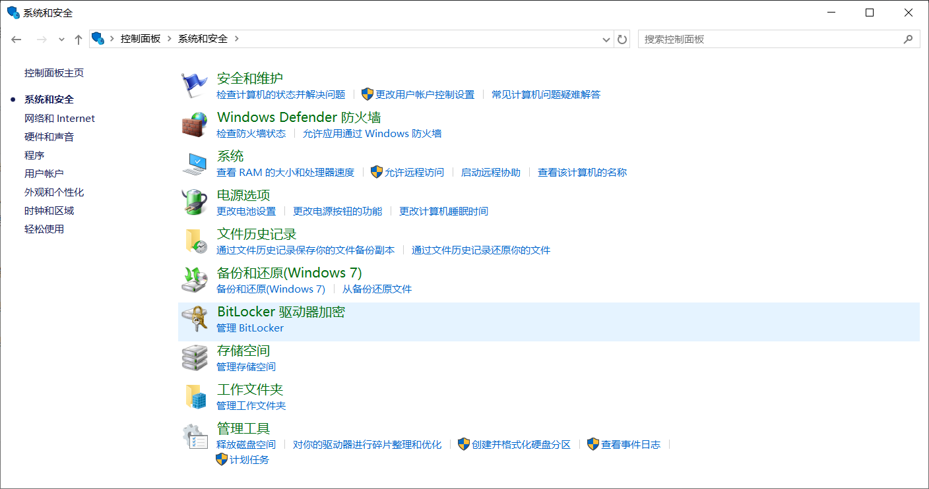Open the 管理工具 heading
The height and width of the screenshot is (489, 929).
coord(243,428)
